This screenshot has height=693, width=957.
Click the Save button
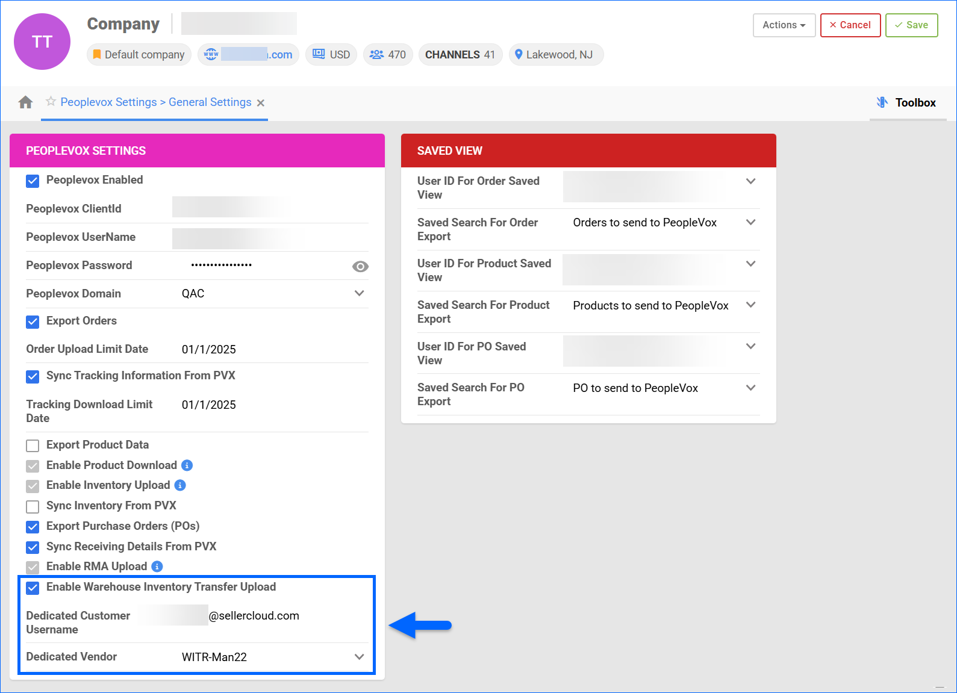(x=911, y=25)
